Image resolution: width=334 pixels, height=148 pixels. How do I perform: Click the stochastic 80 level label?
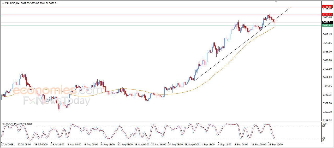tap(324, 127)
